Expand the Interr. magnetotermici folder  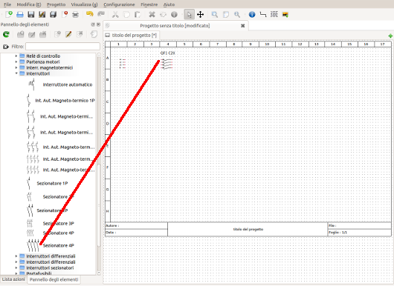(x=16, y=67)
